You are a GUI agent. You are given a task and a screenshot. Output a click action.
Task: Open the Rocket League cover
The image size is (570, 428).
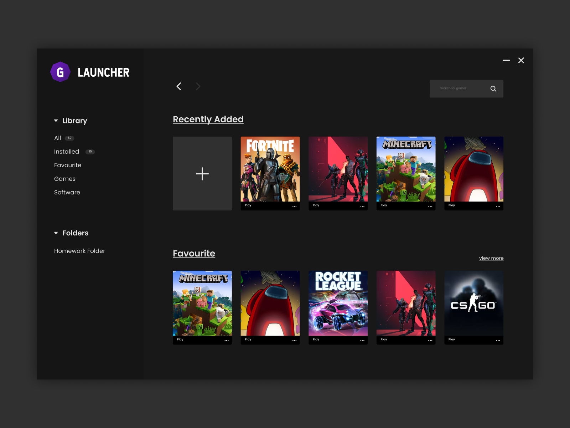(338, 303)
